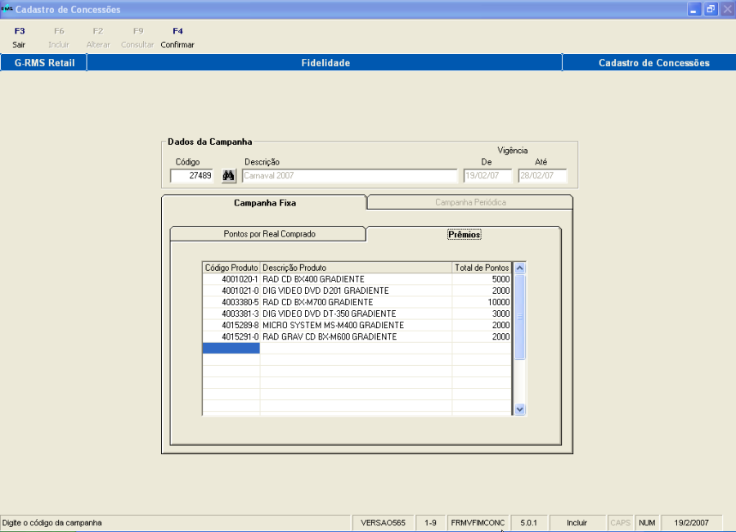
Task: Click the scroll up arrow of the prize table
Action: [519, 268]
